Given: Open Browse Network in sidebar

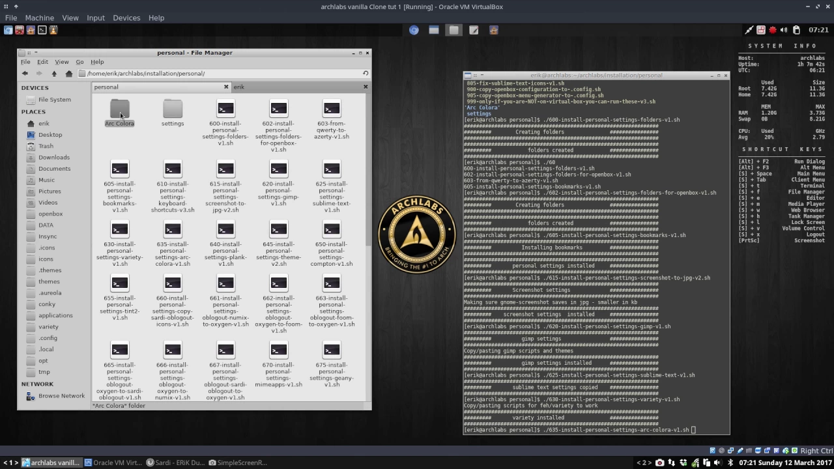Looking at the screenshot, I should coord(61,396).
